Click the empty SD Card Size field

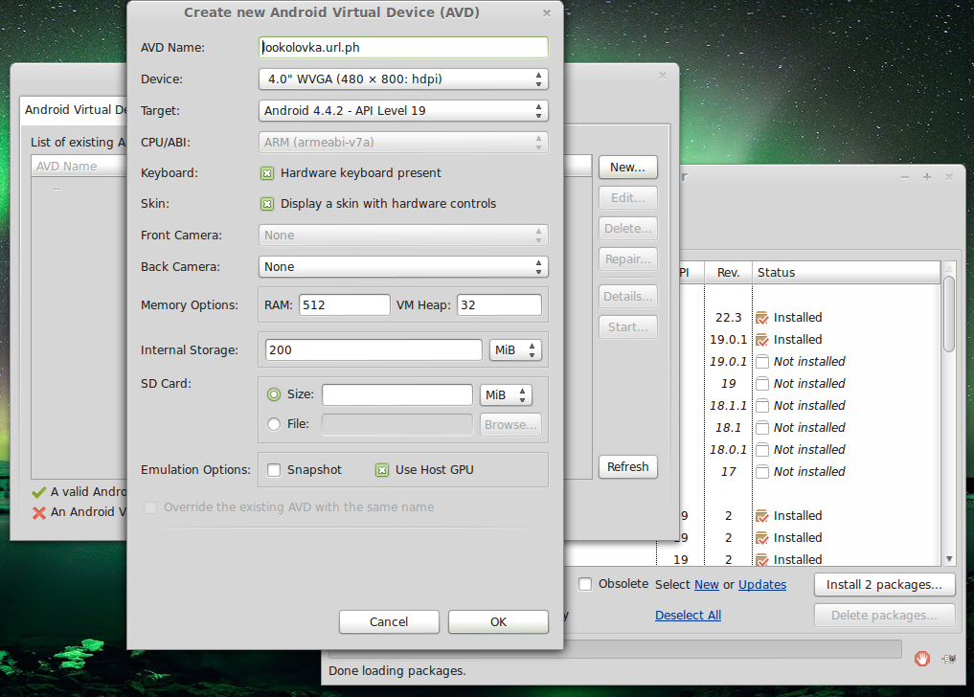[397, 394]
